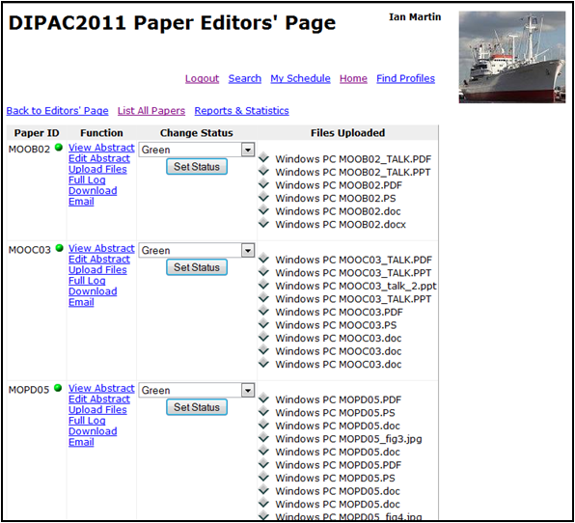Click the green status dot beside MOPD05
Viewport: 575px width, 523px height.
58,388
